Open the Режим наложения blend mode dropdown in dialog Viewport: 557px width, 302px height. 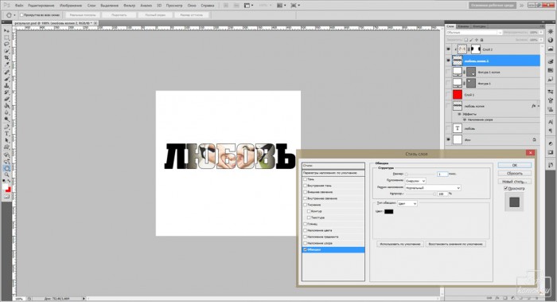click(433, 187)
